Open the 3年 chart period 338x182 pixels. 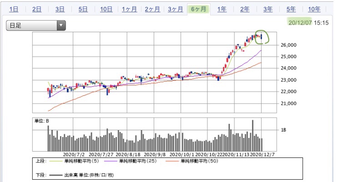click(x=268, y=9)
